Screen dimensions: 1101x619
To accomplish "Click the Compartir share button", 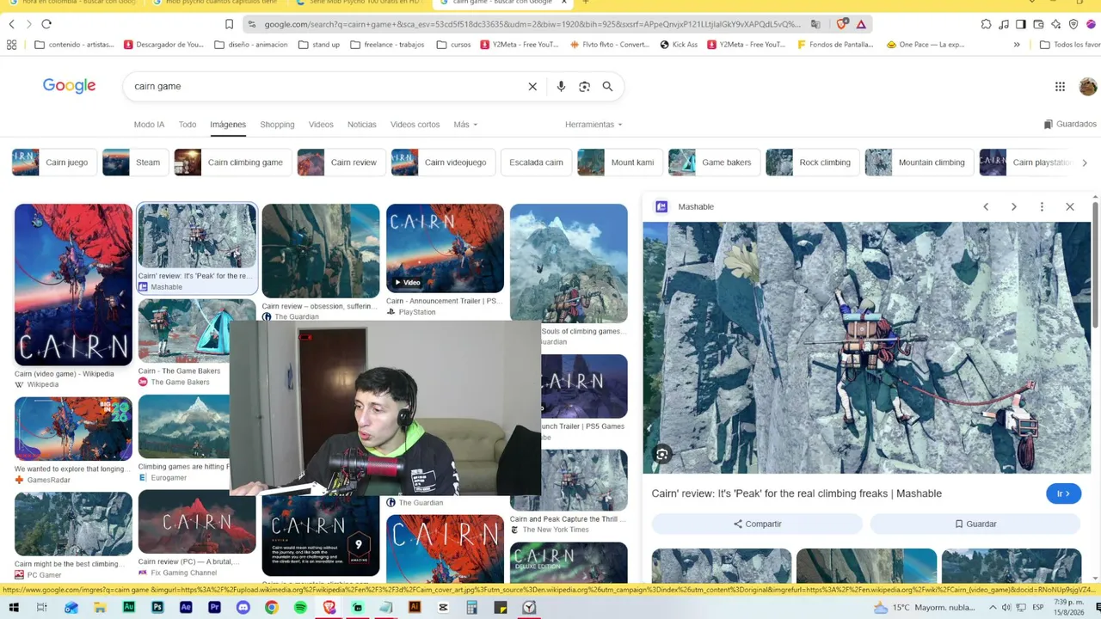I will point(757,524).
